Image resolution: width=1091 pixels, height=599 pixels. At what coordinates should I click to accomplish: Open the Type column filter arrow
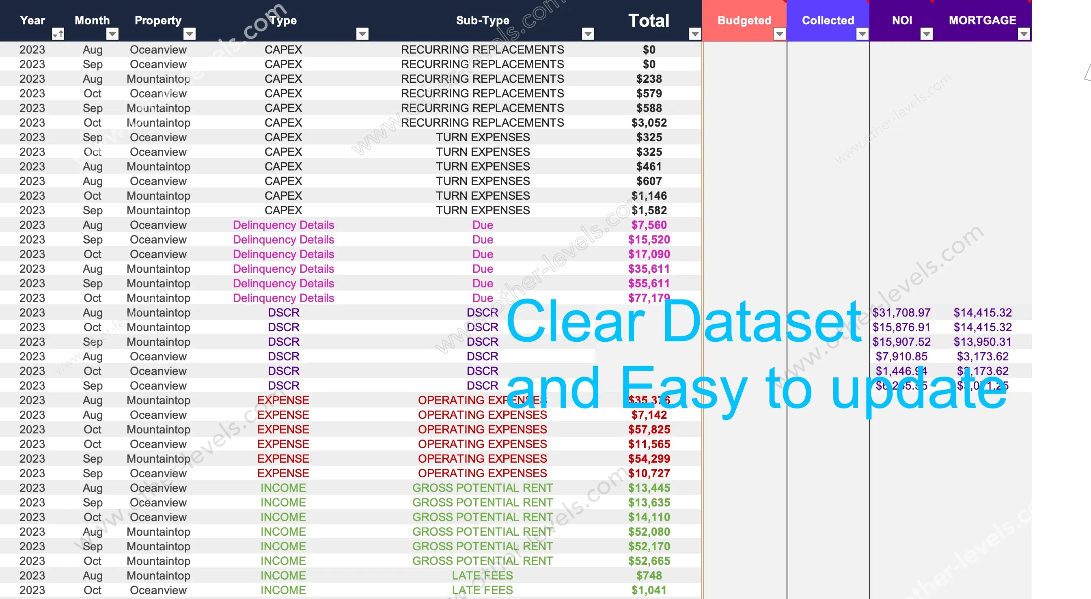(x=362, y=33)
